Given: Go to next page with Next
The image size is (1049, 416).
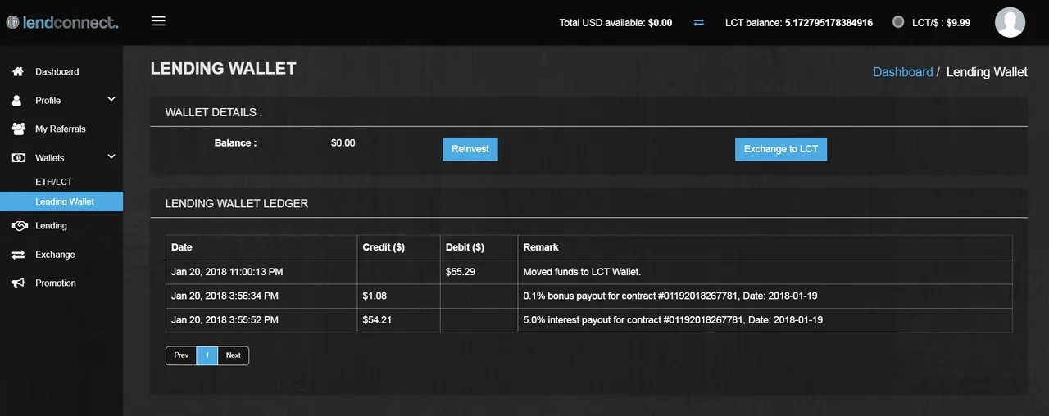Looking at the screenshot, I should 234,355.
